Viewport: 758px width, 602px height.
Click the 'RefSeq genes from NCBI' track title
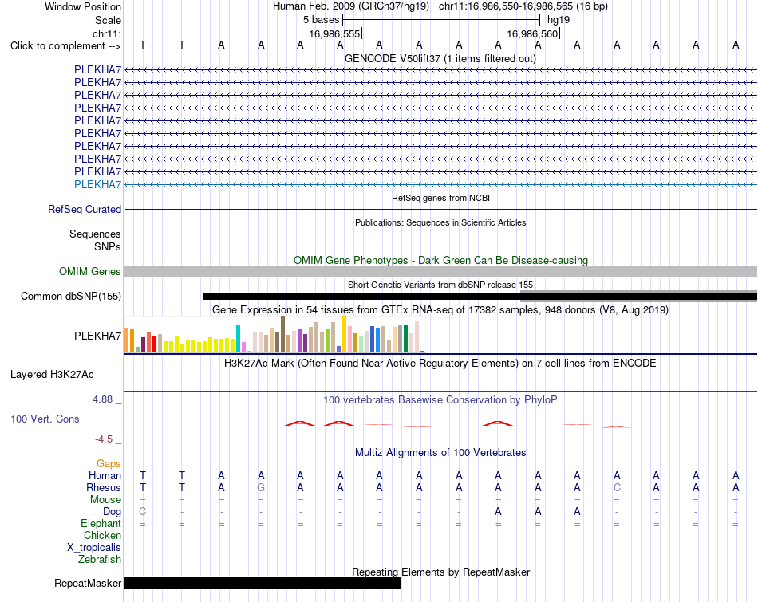pos(440,198)
